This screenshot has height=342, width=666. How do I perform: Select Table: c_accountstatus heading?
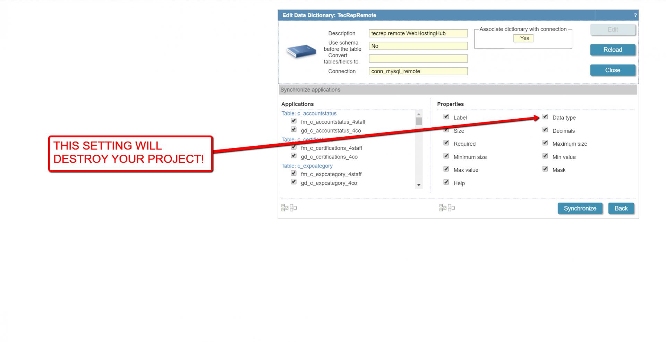click(309, 113)
